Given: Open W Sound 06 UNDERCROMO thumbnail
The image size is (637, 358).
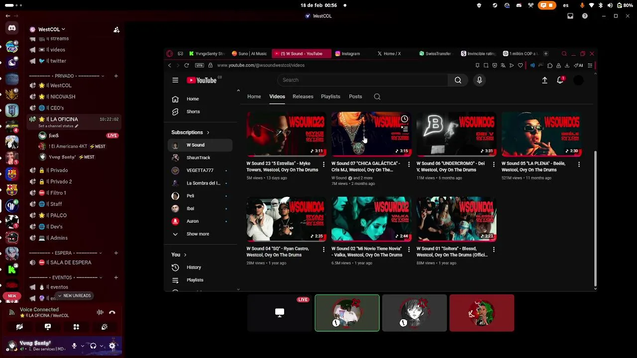Looking at the screenshot, I should pos(456,134).
